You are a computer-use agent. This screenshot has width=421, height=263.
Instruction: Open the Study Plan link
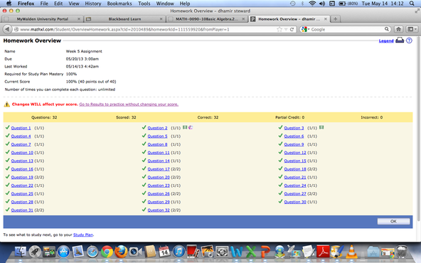tap(83, 235)
